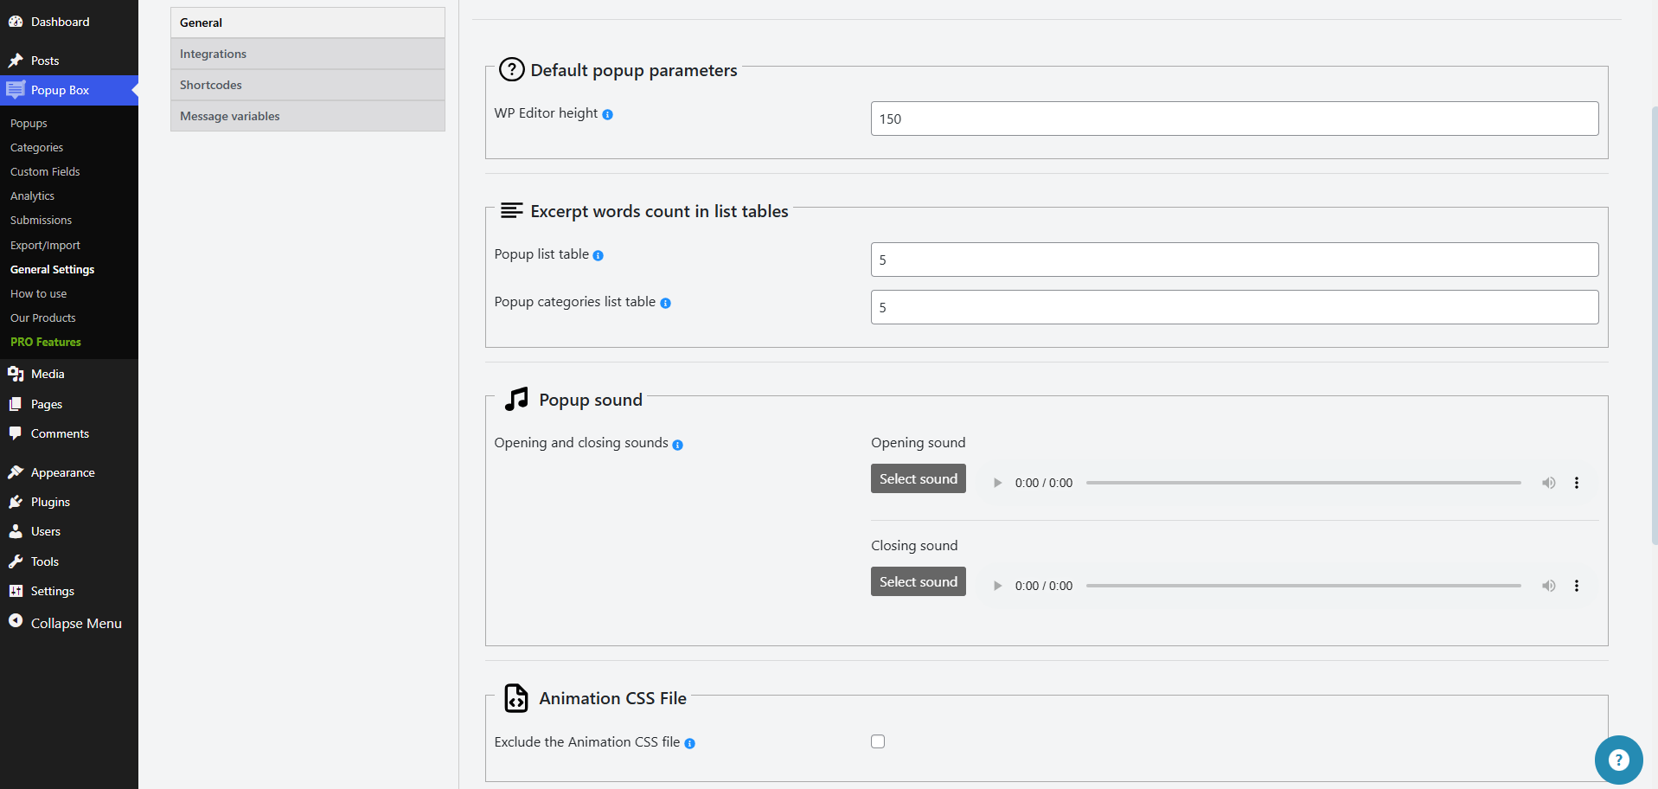Play the opening sound preview
This screenshot has width=1658, height=789.
pyautogui.click(x=997, y=483)
